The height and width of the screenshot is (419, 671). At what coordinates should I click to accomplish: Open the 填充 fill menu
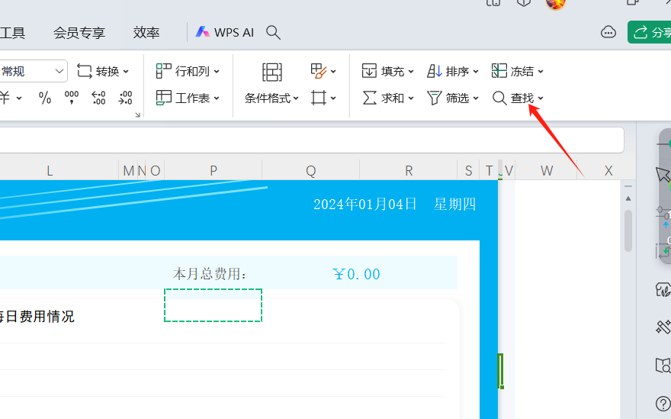[x=387, y=71]
